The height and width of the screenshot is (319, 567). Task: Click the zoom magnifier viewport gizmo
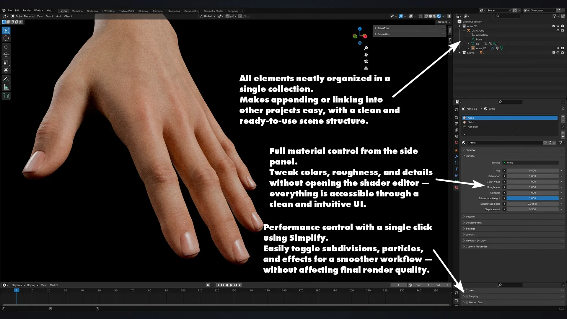click(366, 48)
